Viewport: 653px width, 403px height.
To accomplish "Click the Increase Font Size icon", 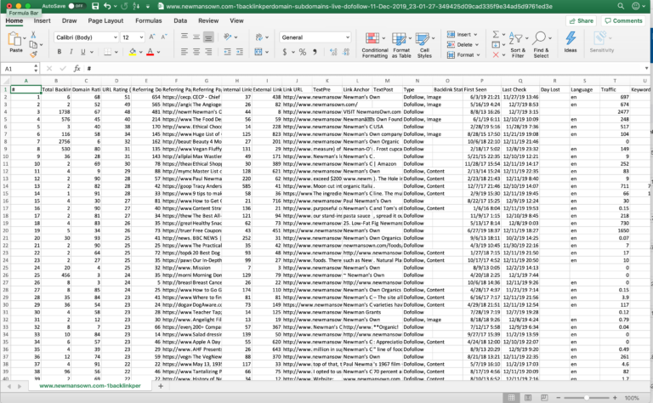I will click(152, 37).
